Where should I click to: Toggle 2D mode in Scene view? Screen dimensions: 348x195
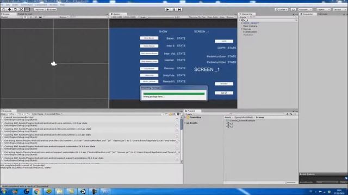point(25,17)
